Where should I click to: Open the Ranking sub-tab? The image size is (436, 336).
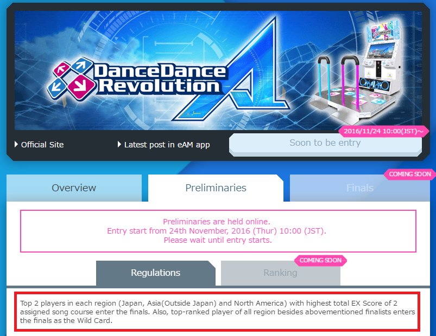[x=280, y=273]
